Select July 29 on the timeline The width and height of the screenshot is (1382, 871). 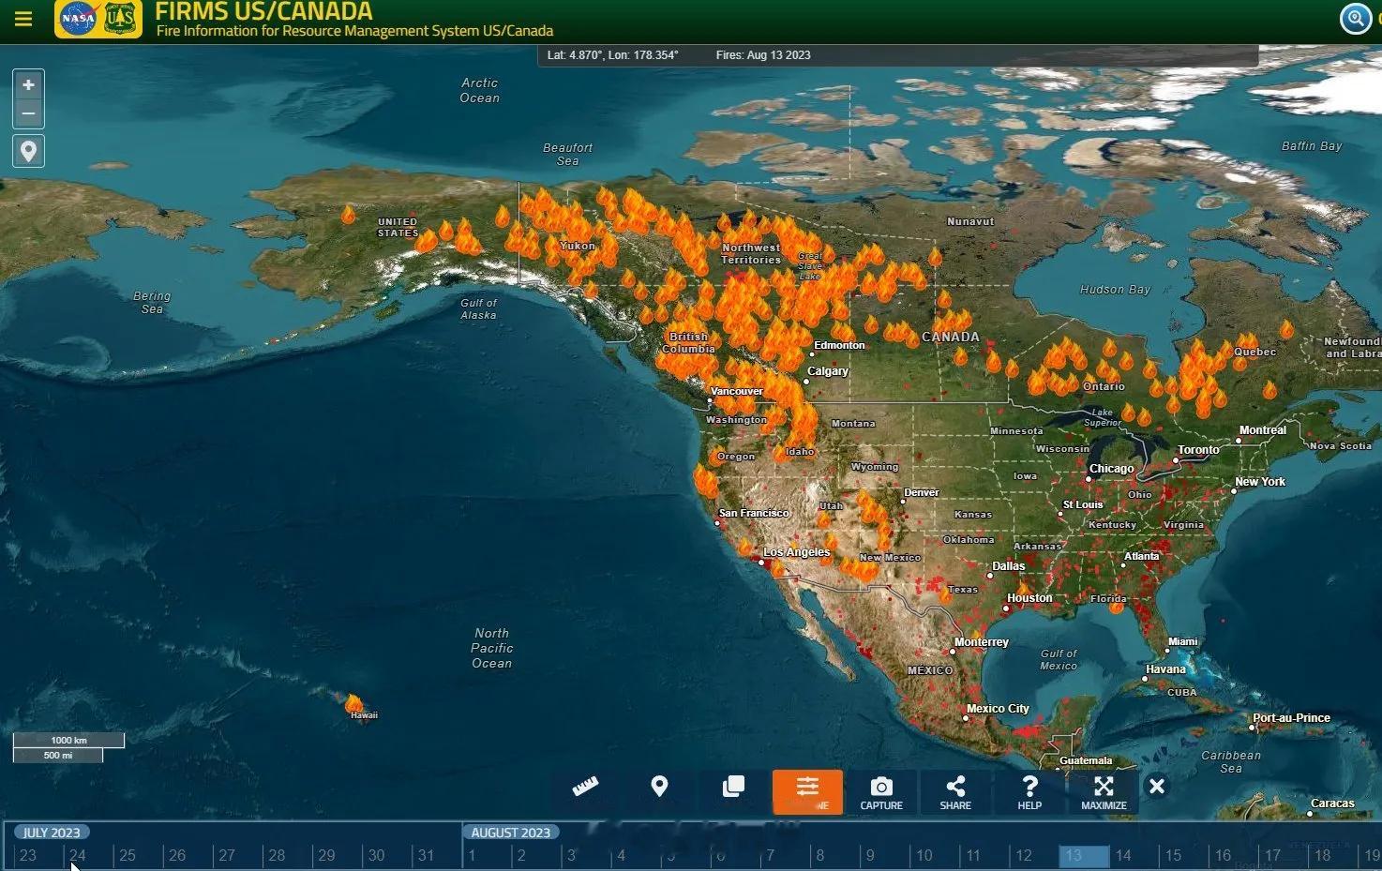coord(326,855)
